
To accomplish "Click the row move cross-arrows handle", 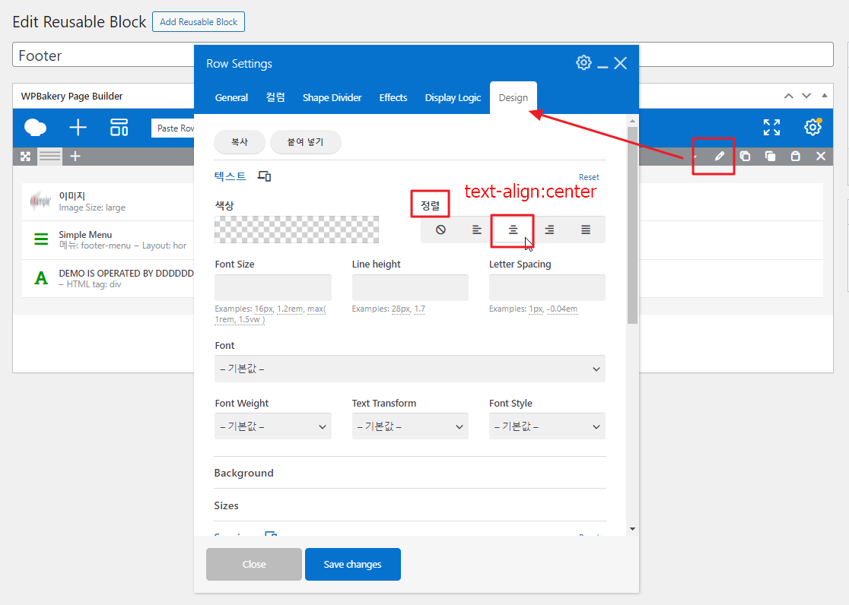I will click(x=25, y=157).
